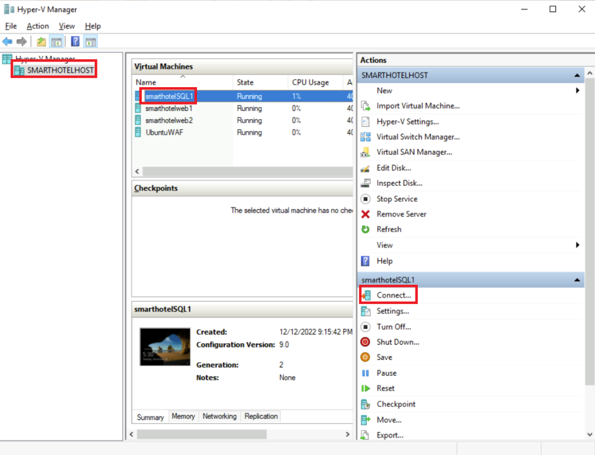Click the Back arrow toolbar icon
The image size is (595, 455).
click(7, 41)
